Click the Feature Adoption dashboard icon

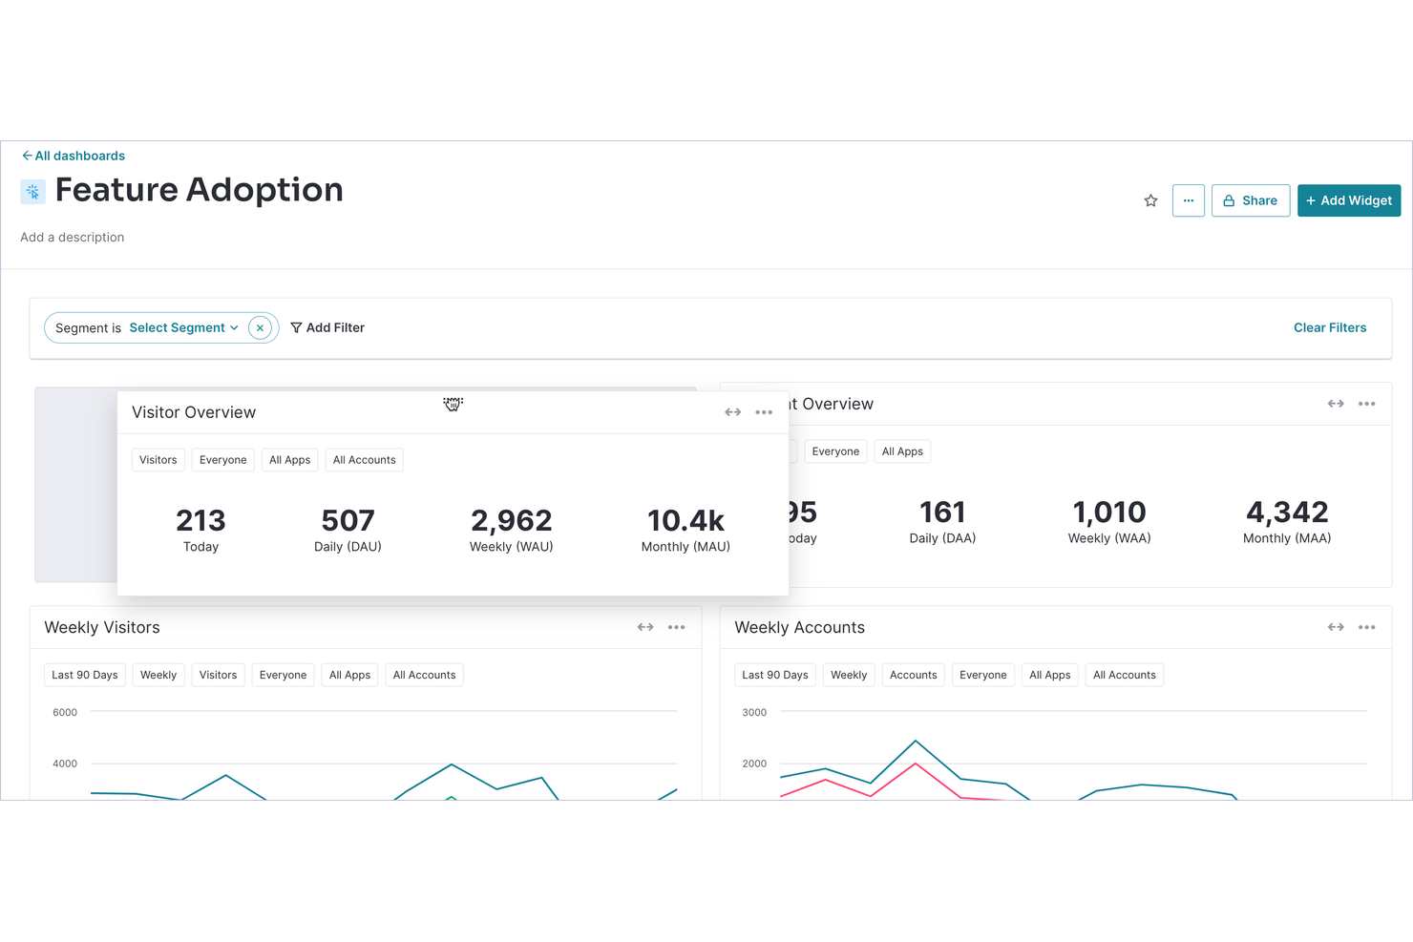[33, 192]
